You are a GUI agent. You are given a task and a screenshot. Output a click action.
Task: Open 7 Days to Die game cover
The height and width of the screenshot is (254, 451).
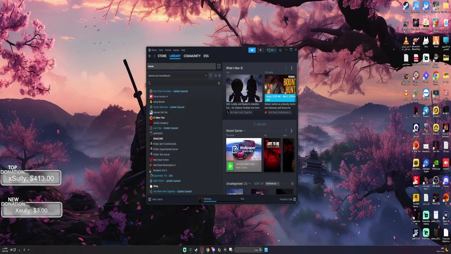272,155
